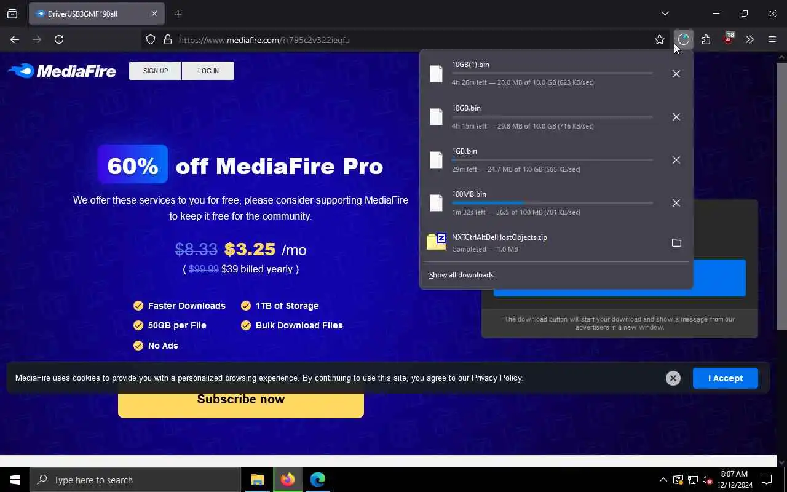The width and height of the screenshot is (787, 492).
Task: Bookmark this page with star icon
Action: click(x=660, y=39)
